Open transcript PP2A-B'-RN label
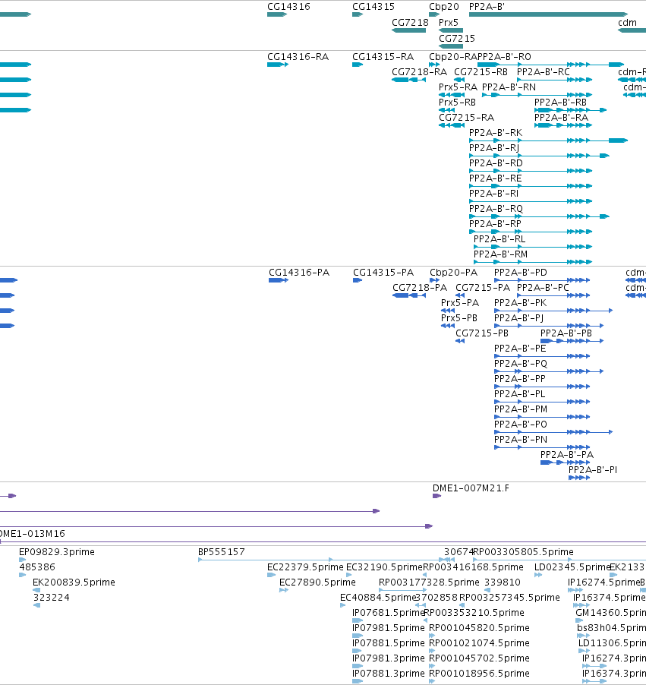The image size is (646, 685). tap(509, 87)
